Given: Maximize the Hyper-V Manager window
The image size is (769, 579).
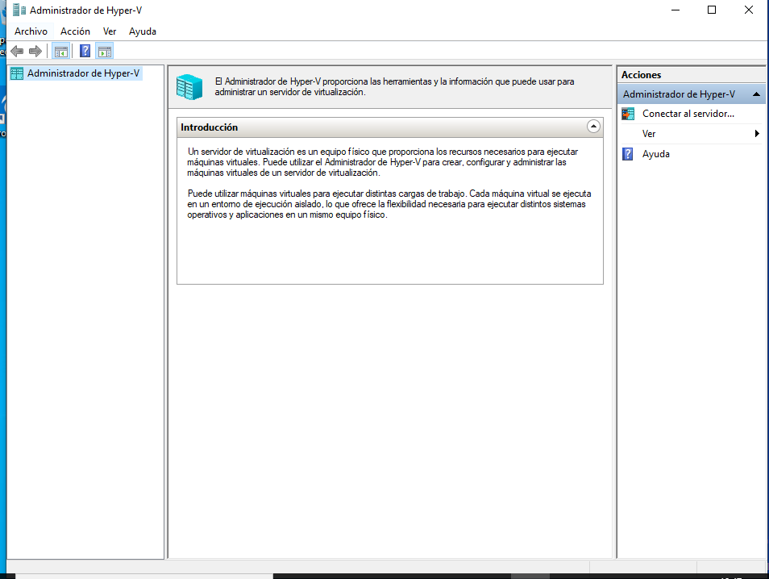Looking at the screenshot, I should [x=712, y=10].
